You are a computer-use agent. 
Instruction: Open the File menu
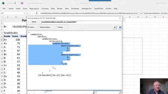pos(4,9)
